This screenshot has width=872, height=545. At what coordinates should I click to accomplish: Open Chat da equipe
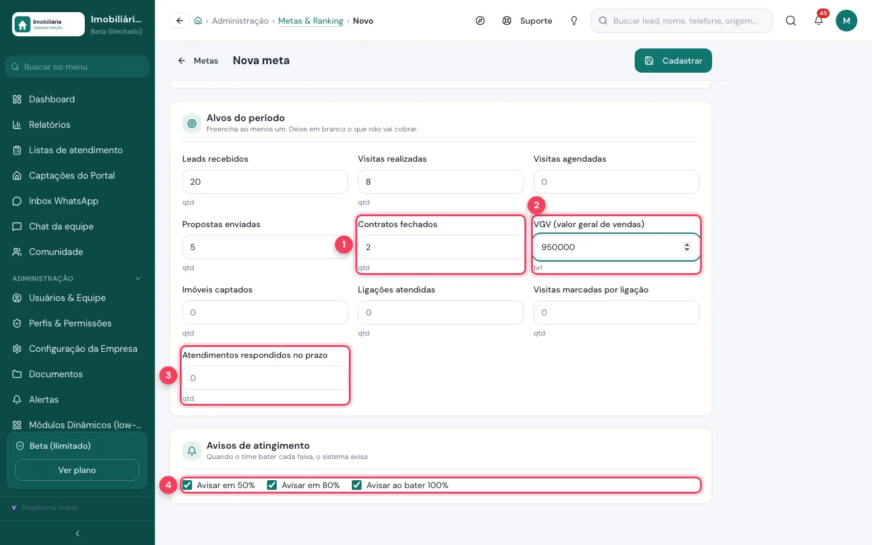click(78, 226)
